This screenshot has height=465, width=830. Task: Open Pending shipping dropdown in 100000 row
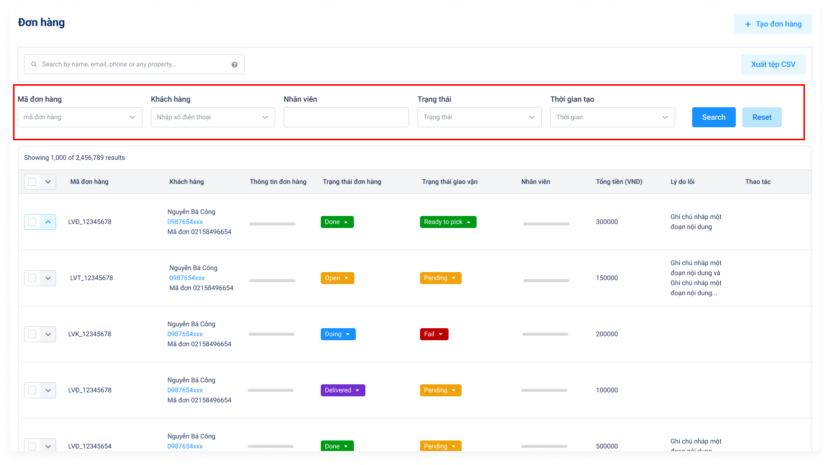tap(441, 390)
